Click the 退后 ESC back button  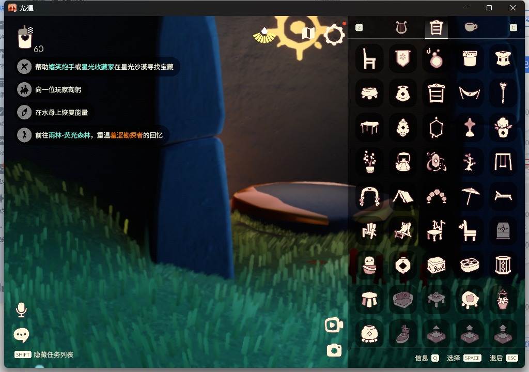(x=504, y=358)
